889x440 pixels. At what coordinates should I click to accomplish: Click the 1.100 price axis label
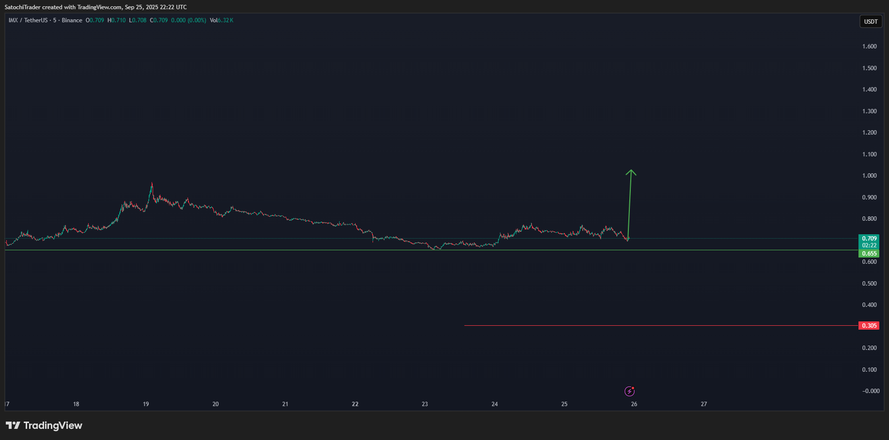tap(869, 154)
